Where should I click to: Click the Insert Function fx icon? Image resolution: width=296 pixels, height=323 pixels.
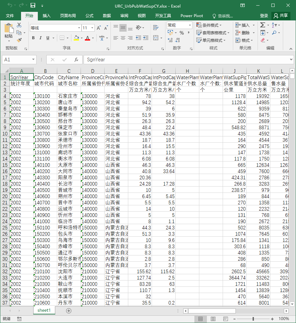pos(76,60)
